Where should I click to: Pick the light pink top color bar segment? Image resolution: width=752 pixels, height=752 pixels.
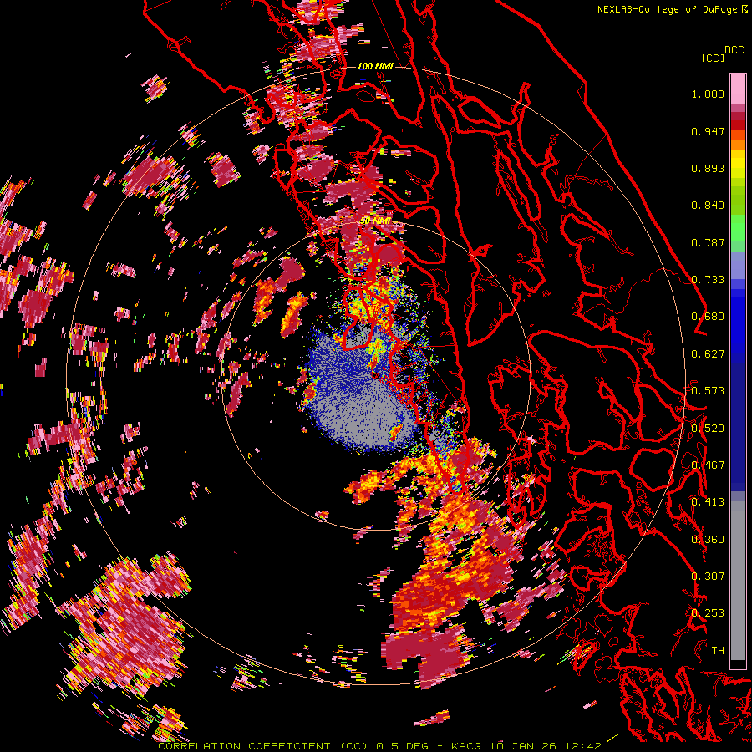(738, 89)
